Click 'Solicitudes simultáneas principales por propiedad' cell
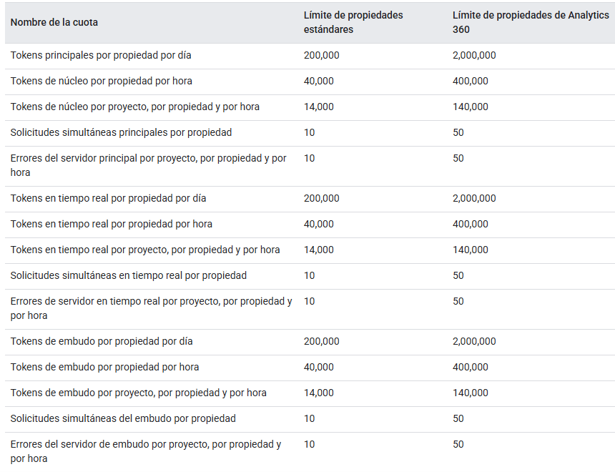The image size is (615, 472). pos(121,132)
